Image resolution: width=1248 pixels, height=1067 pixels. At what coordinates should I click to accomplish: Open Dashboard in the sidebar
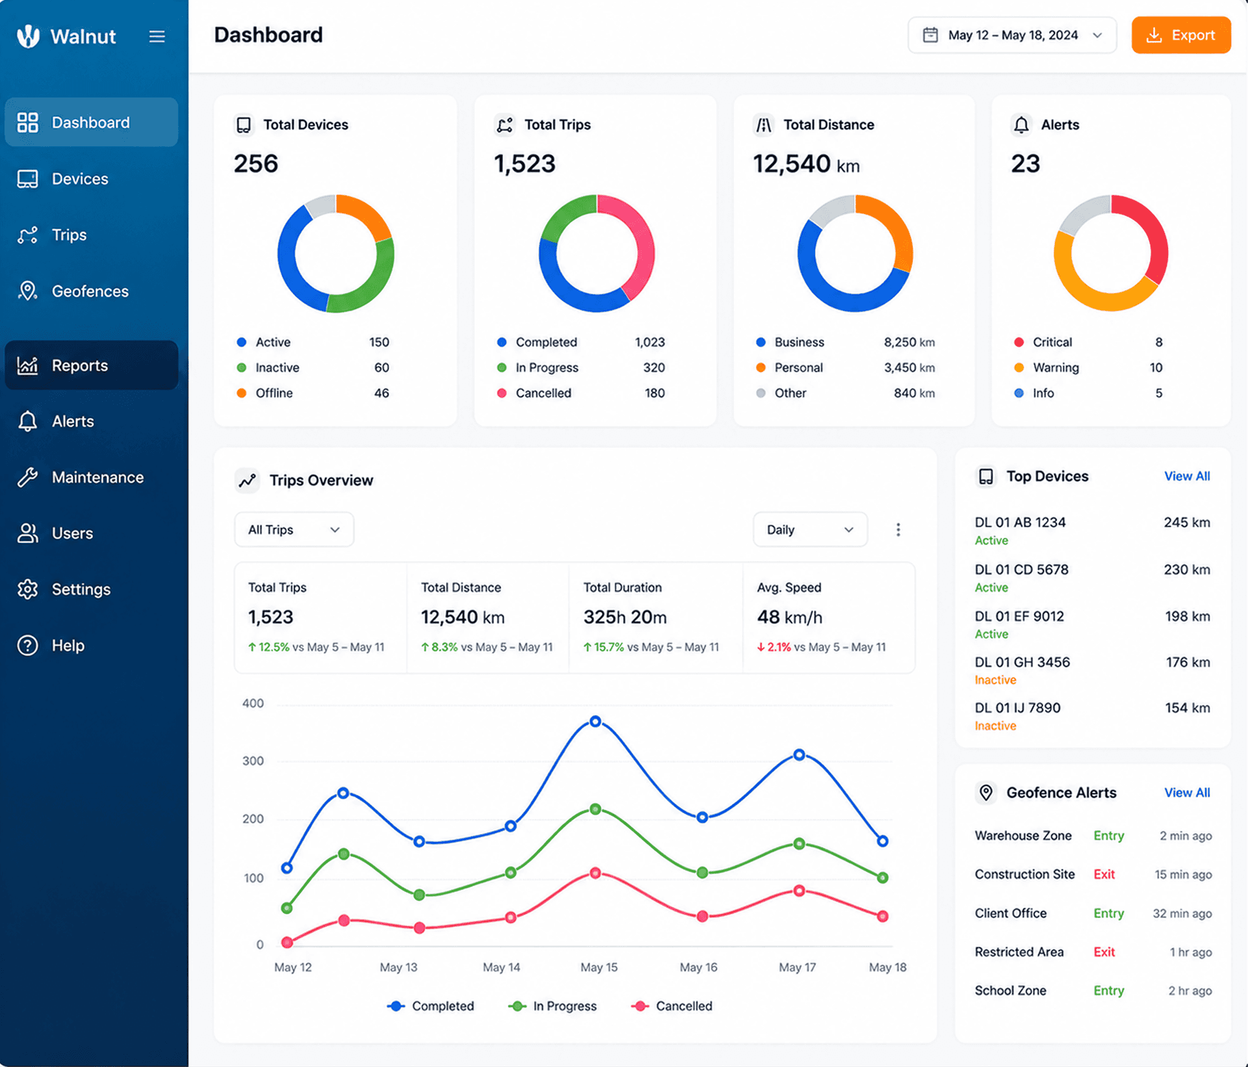91,122
